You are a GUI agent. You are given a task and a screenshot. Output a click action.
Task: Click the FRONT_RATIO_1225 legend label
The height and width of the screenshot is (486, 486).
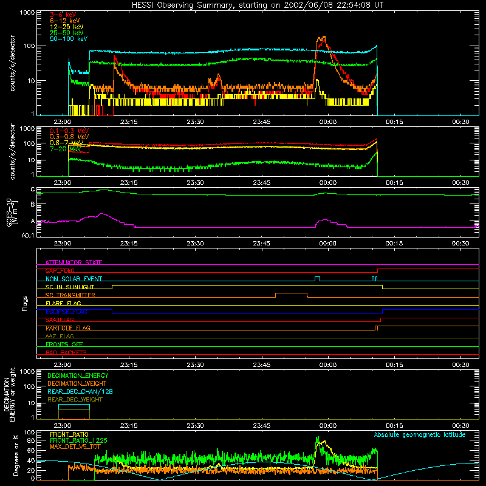coord(78,440)
